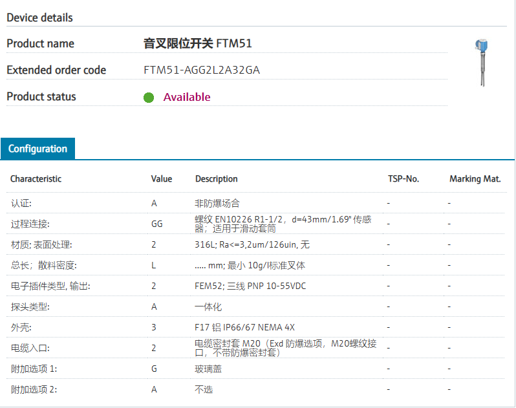Click the TSP-No. column header
The image size is (516, 408).
click(x=403, y=179)
